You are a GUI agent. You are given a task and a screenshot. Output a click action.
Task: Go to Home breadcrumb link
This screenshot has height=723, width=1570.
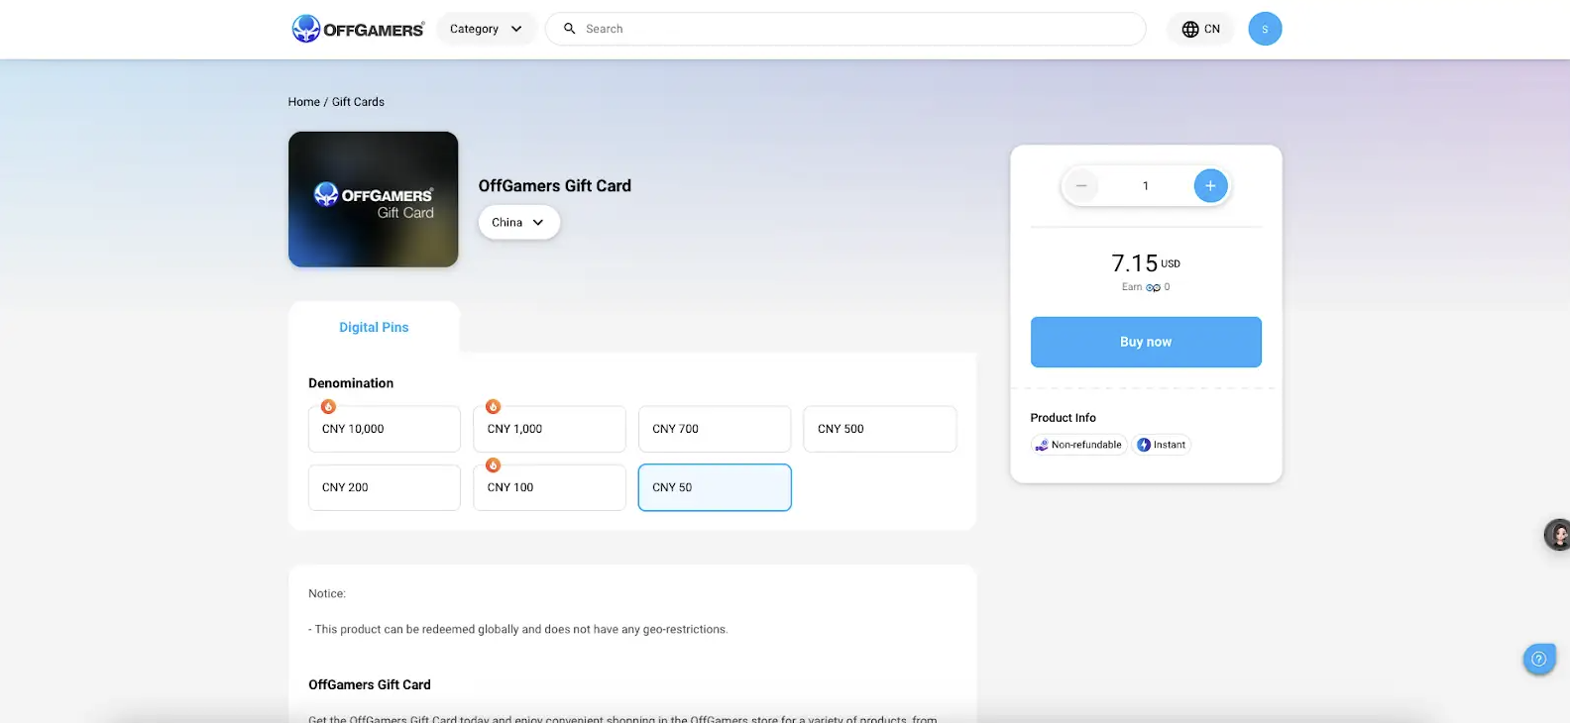pos(304,102)
